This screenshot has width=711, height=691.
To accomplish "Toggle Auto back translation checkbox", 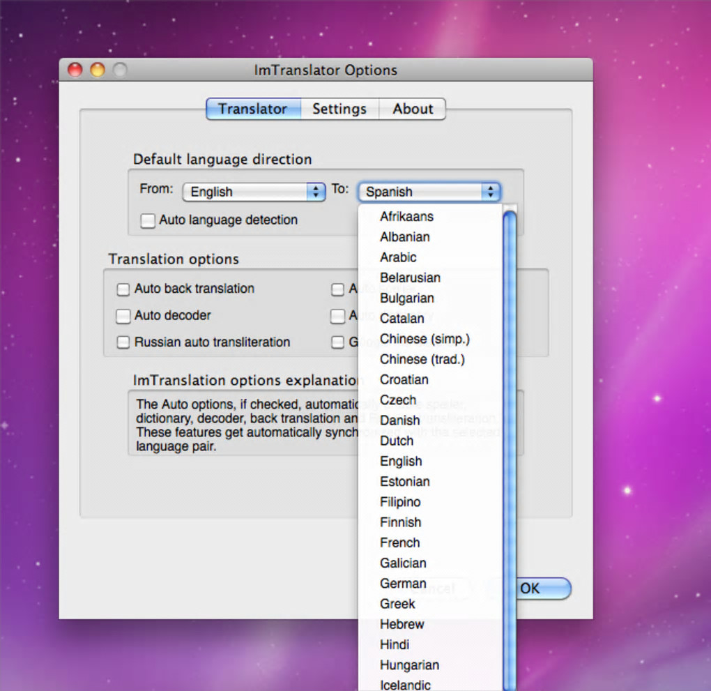I will click(x=123, y=289).
